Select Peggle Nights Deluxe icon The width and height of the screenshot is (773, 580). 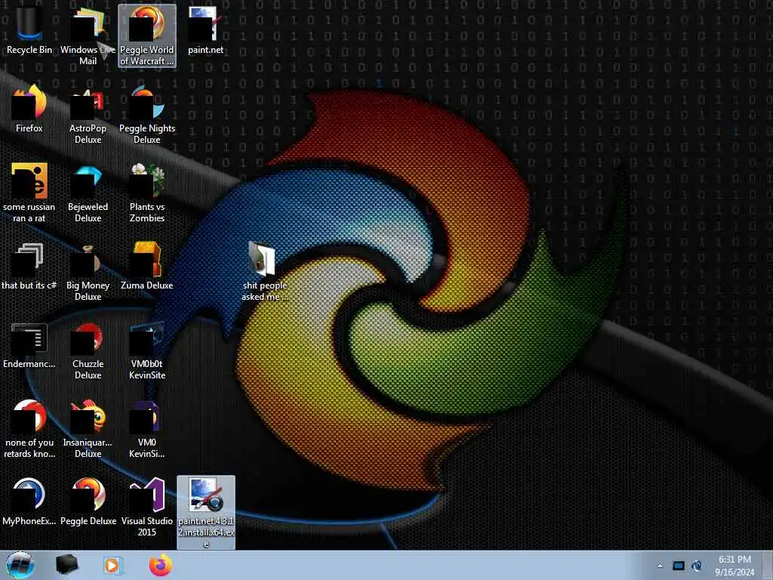pos(147,115)
